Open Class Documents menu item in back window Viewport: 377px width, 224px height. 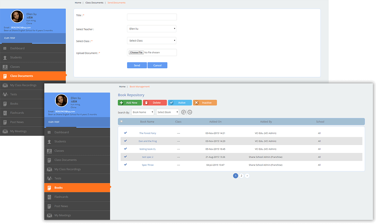click(x=33, y=76)
